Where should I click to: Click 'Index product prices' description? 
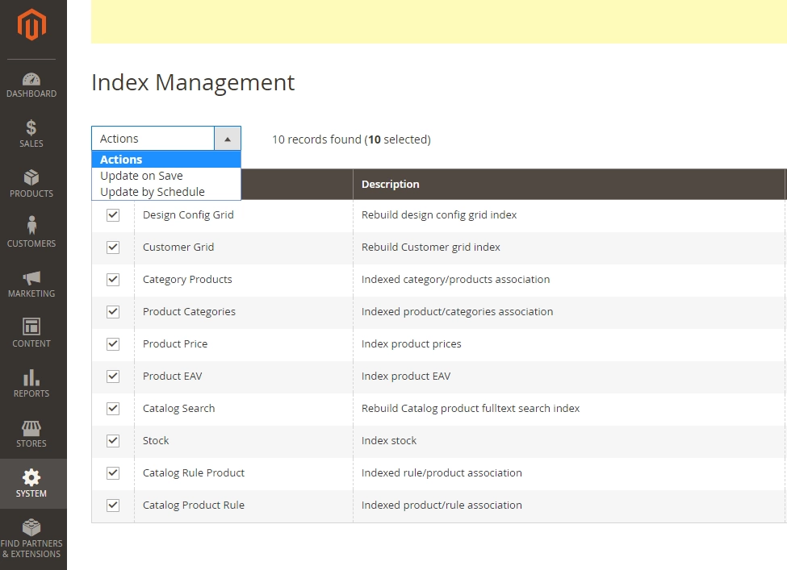click(x=411, y=344)
